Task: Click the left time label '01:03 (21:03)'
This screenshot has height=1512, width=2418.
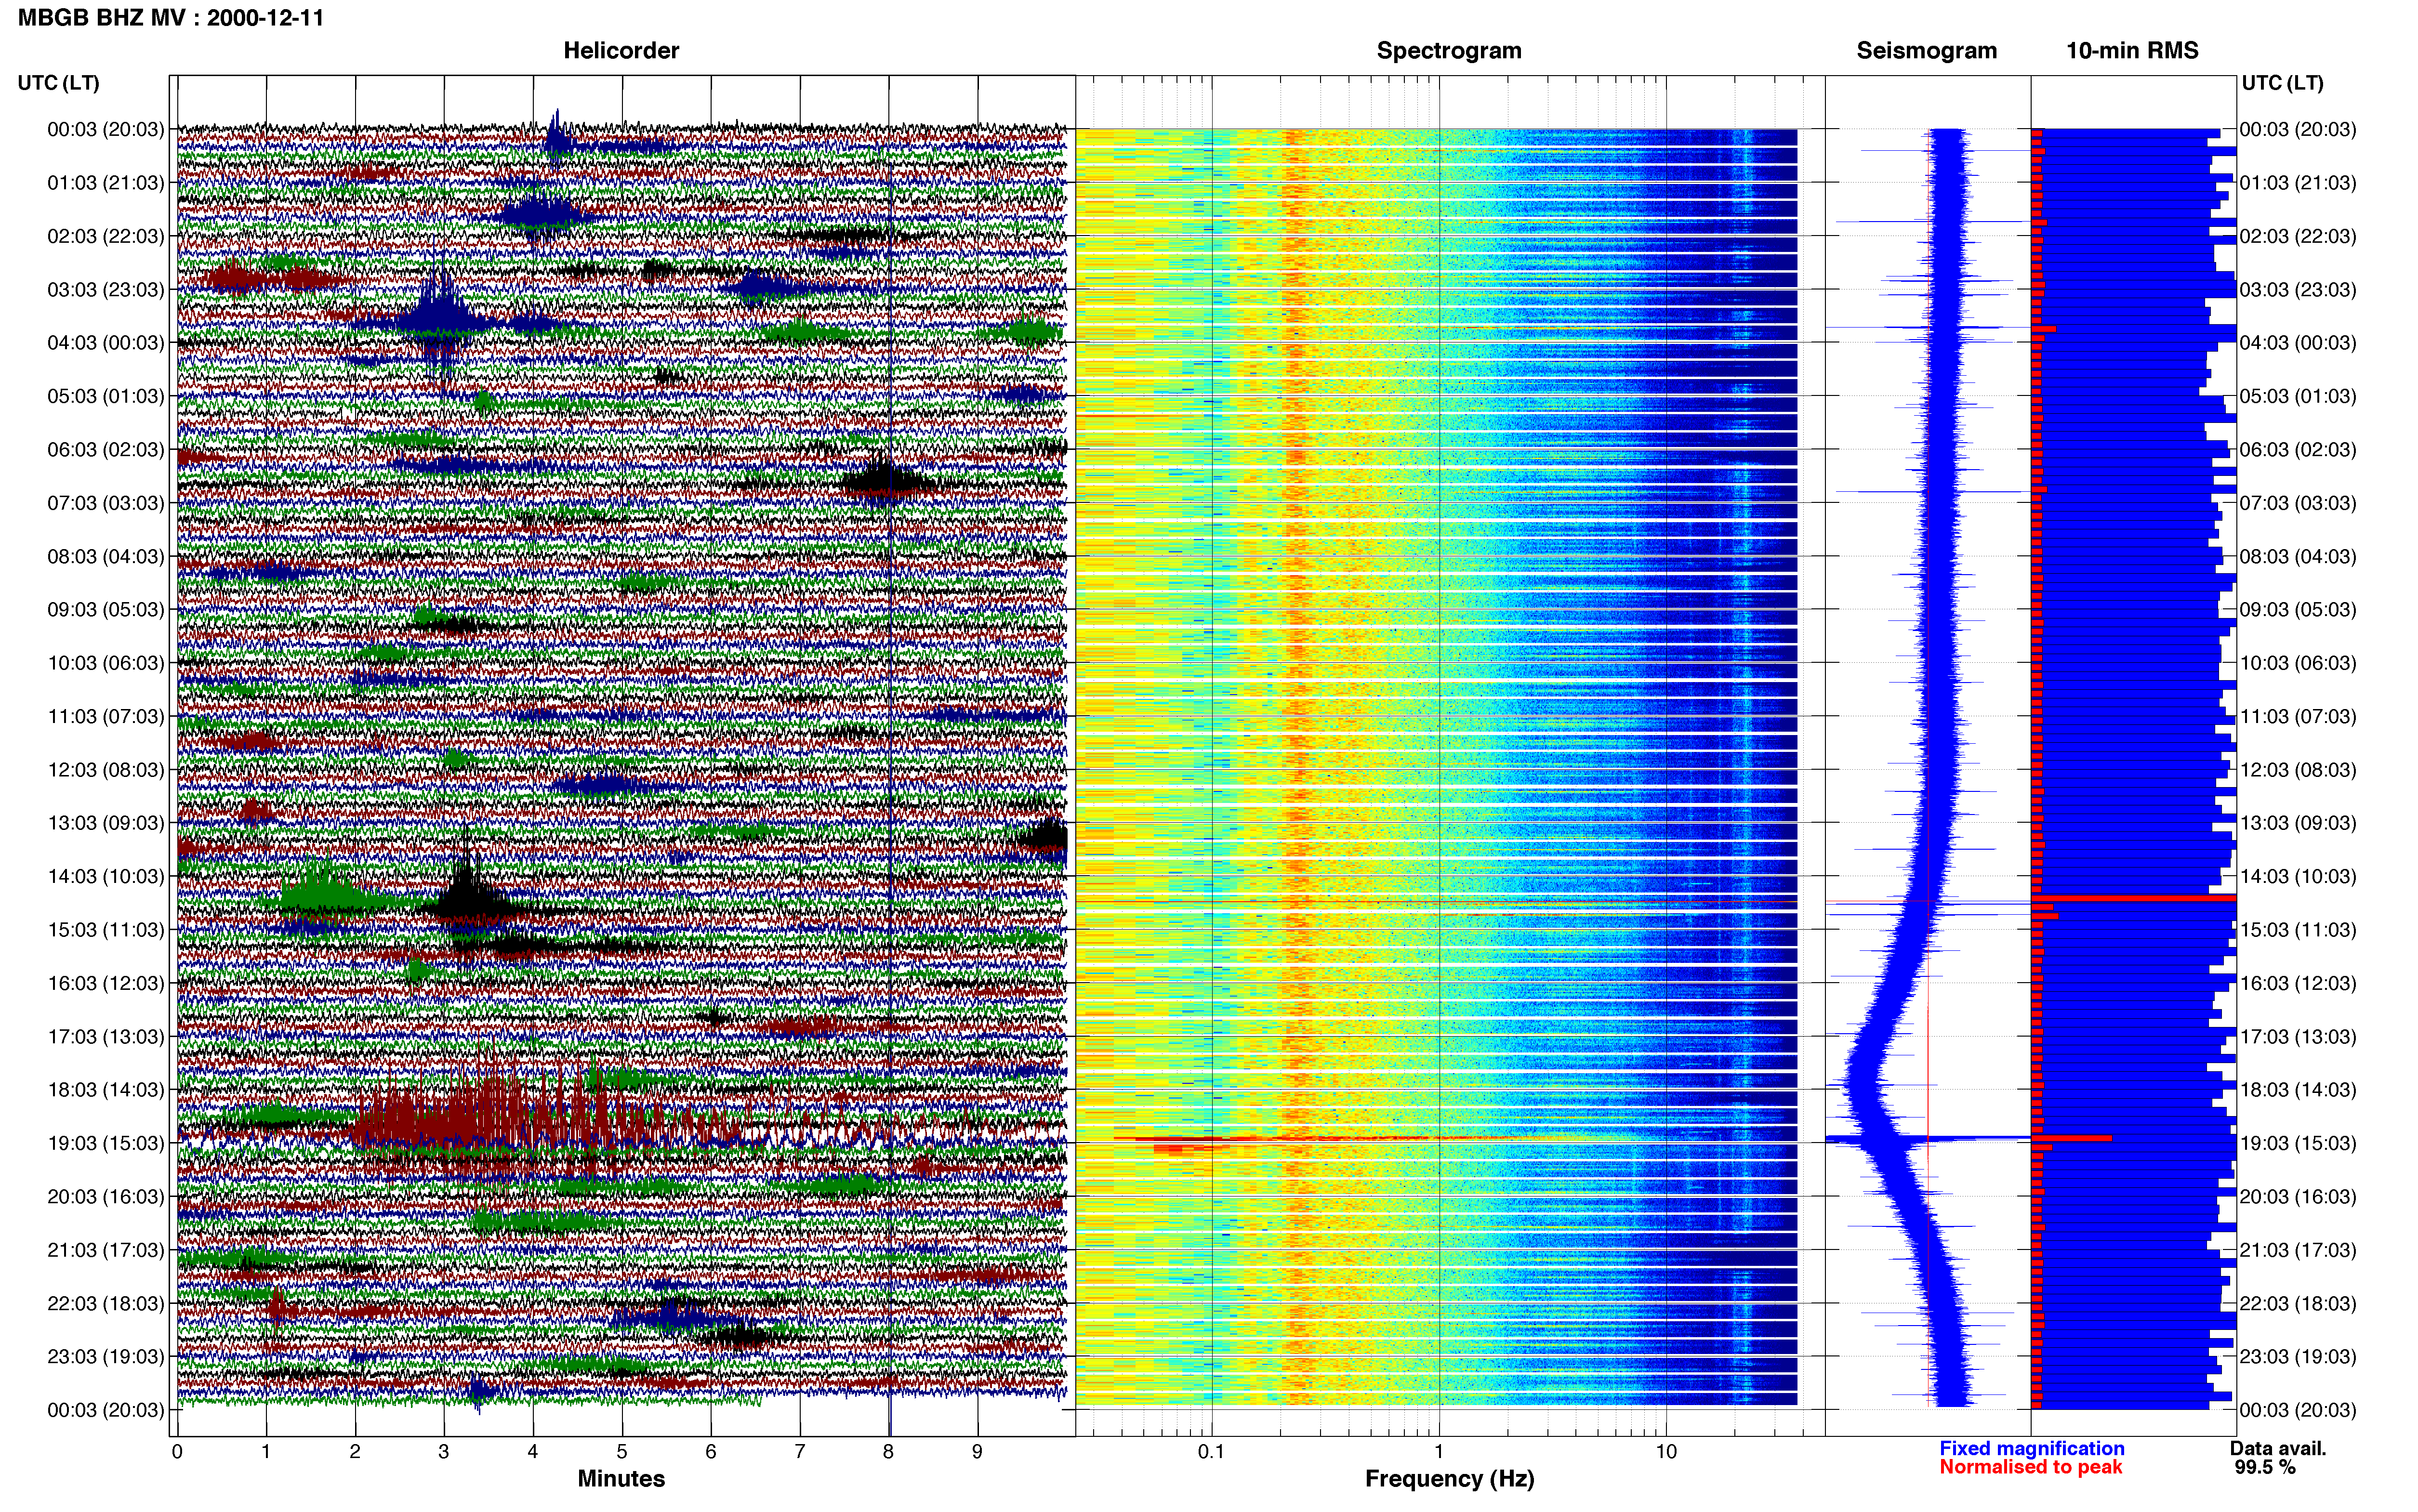Action: (105, 183)
